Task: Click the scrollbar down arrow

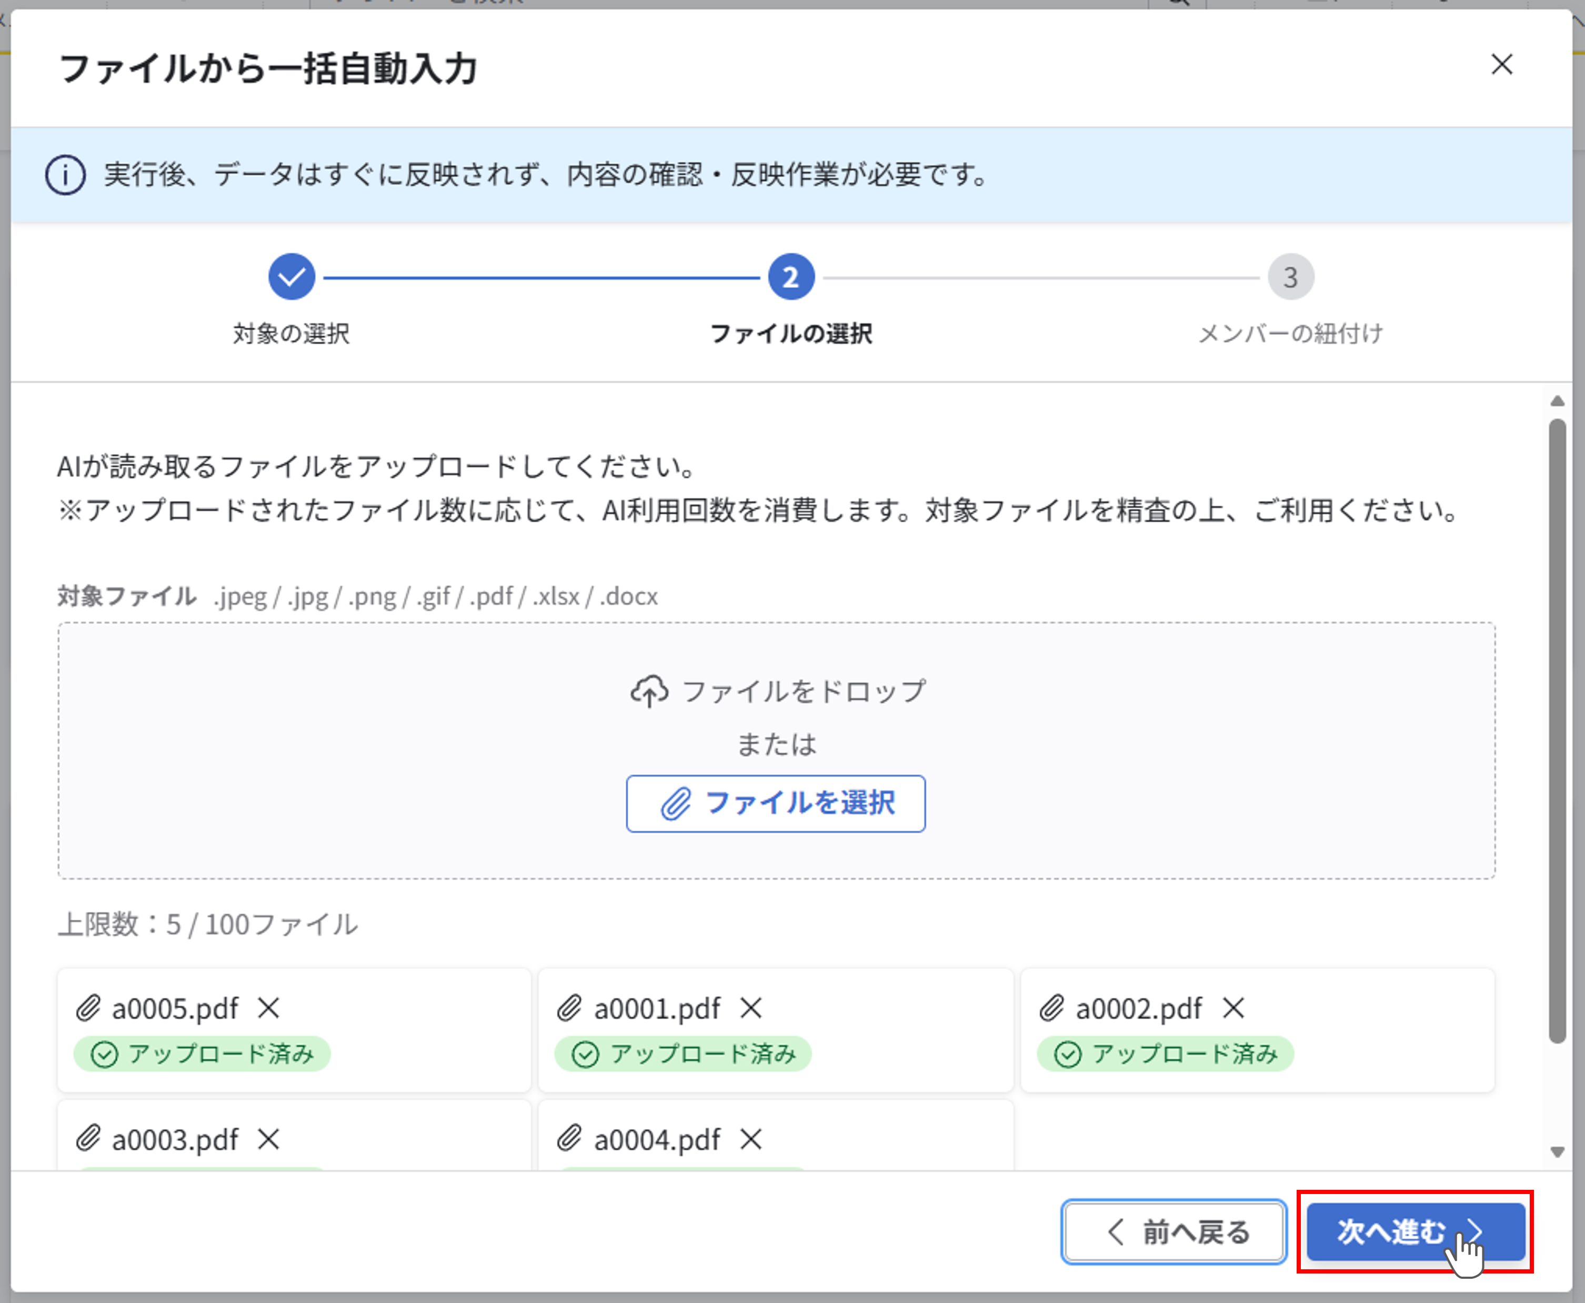Action: 1557,1152
